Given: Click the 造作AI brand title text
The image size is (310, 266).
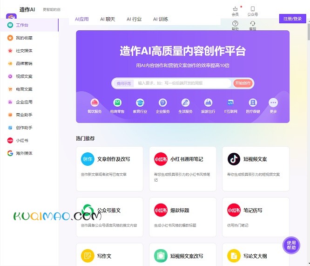Looking at the screenshot, I should pos(27,9).
